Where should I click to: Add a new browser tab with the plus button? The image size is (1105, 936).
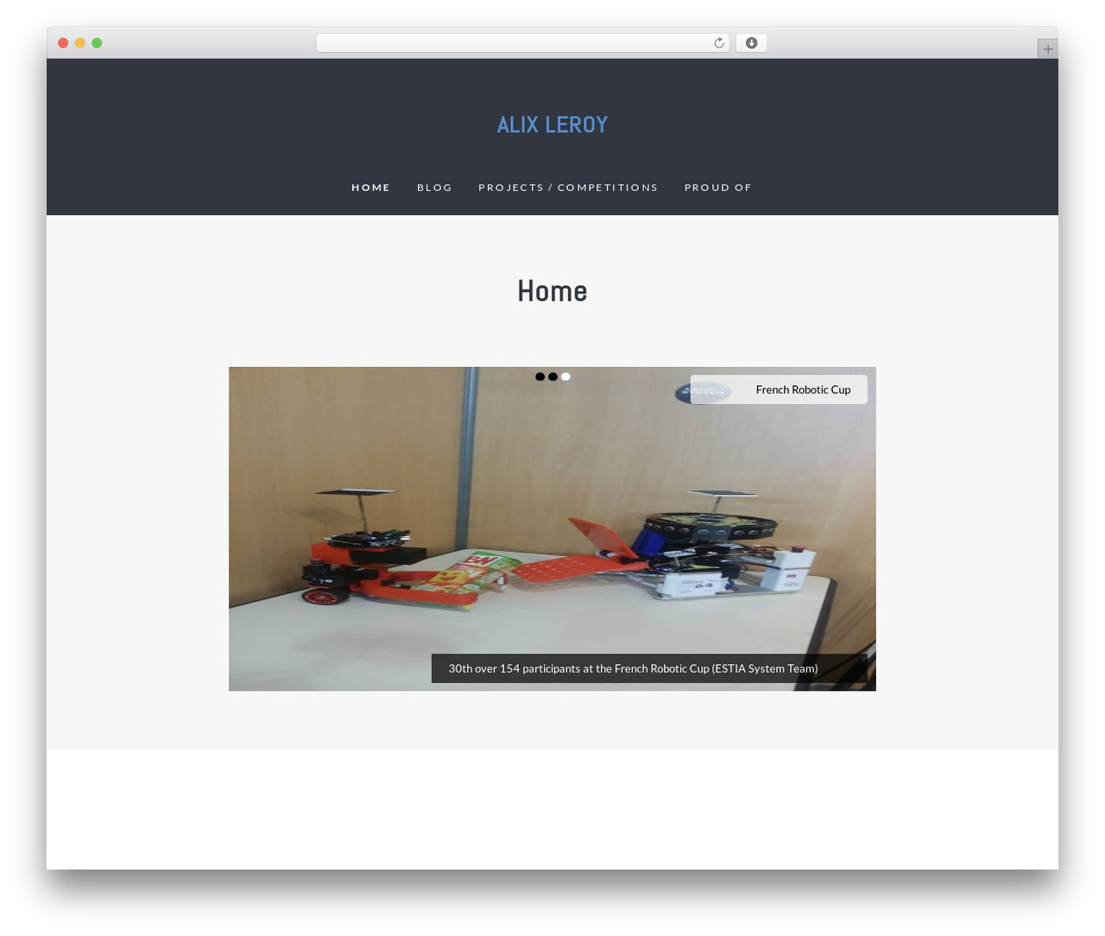1047,49
